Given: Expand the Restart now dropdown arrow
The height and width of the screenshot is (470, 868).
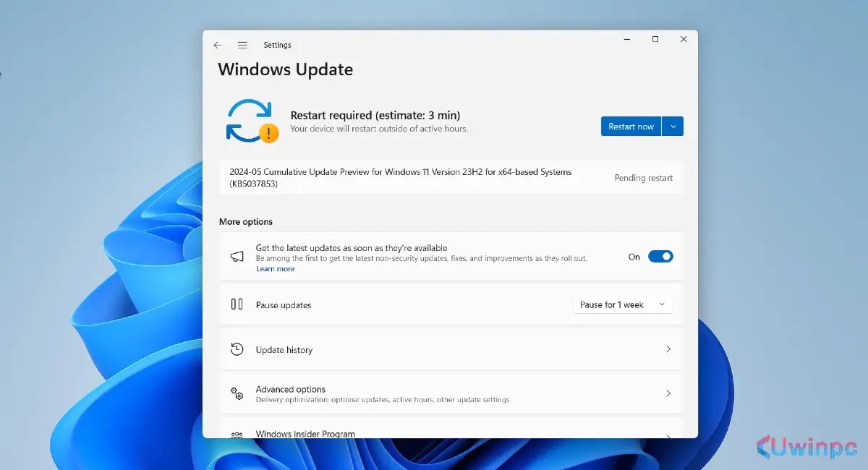Looking at the screenshot, I should pos(673,127).
